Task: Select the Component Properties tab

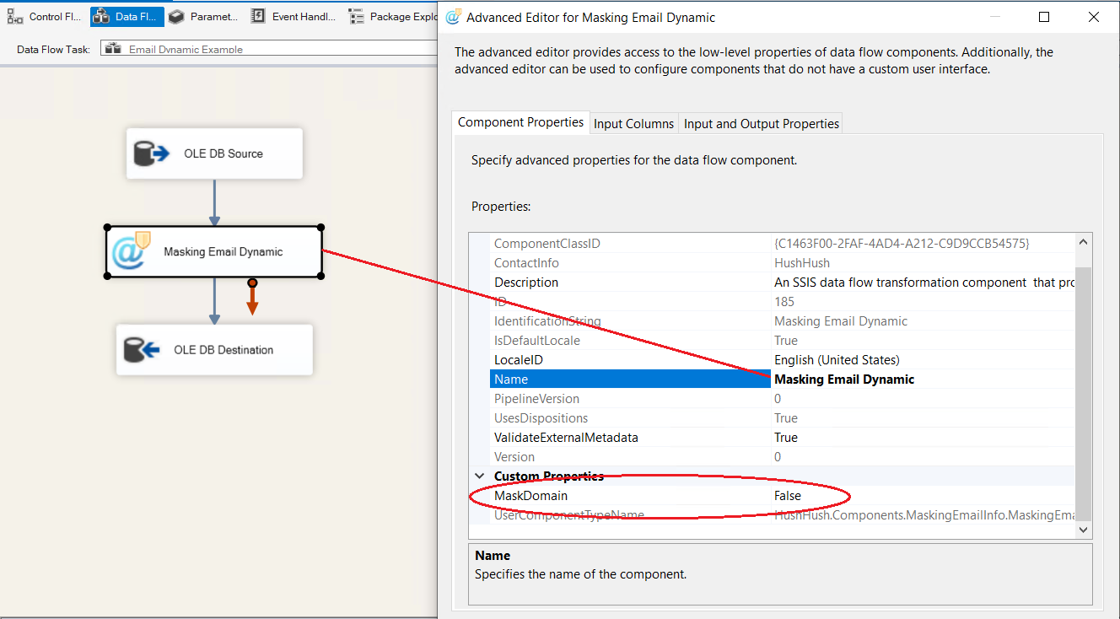Action: [520, 122]
